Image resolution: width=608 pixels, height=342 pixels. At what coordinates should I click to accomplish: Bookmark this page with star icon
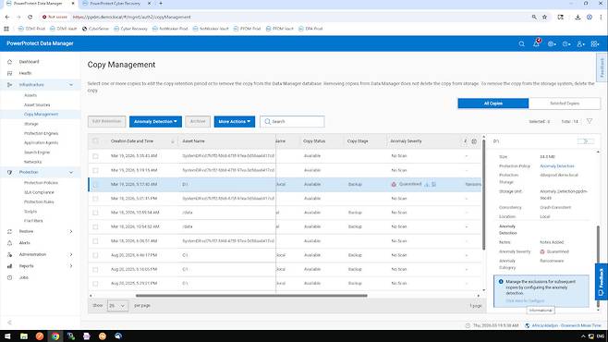(x=544, y=17)
